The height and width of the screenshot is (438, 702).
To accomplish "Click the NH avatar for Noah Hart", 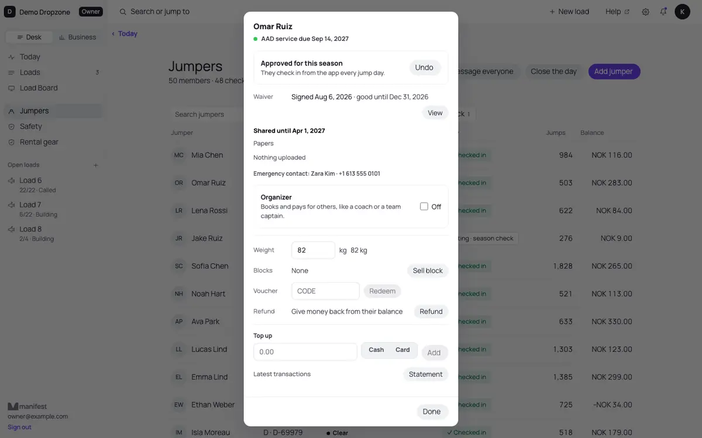I will point(179,294).
